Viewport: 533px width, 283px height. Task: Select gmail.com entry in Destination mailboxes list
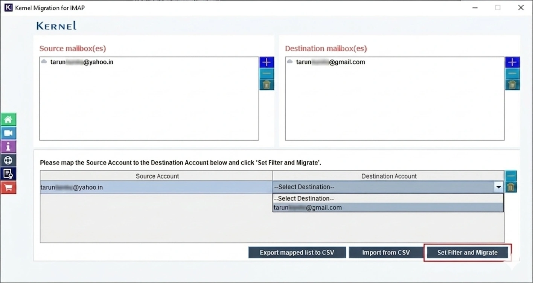click(330, 62)
